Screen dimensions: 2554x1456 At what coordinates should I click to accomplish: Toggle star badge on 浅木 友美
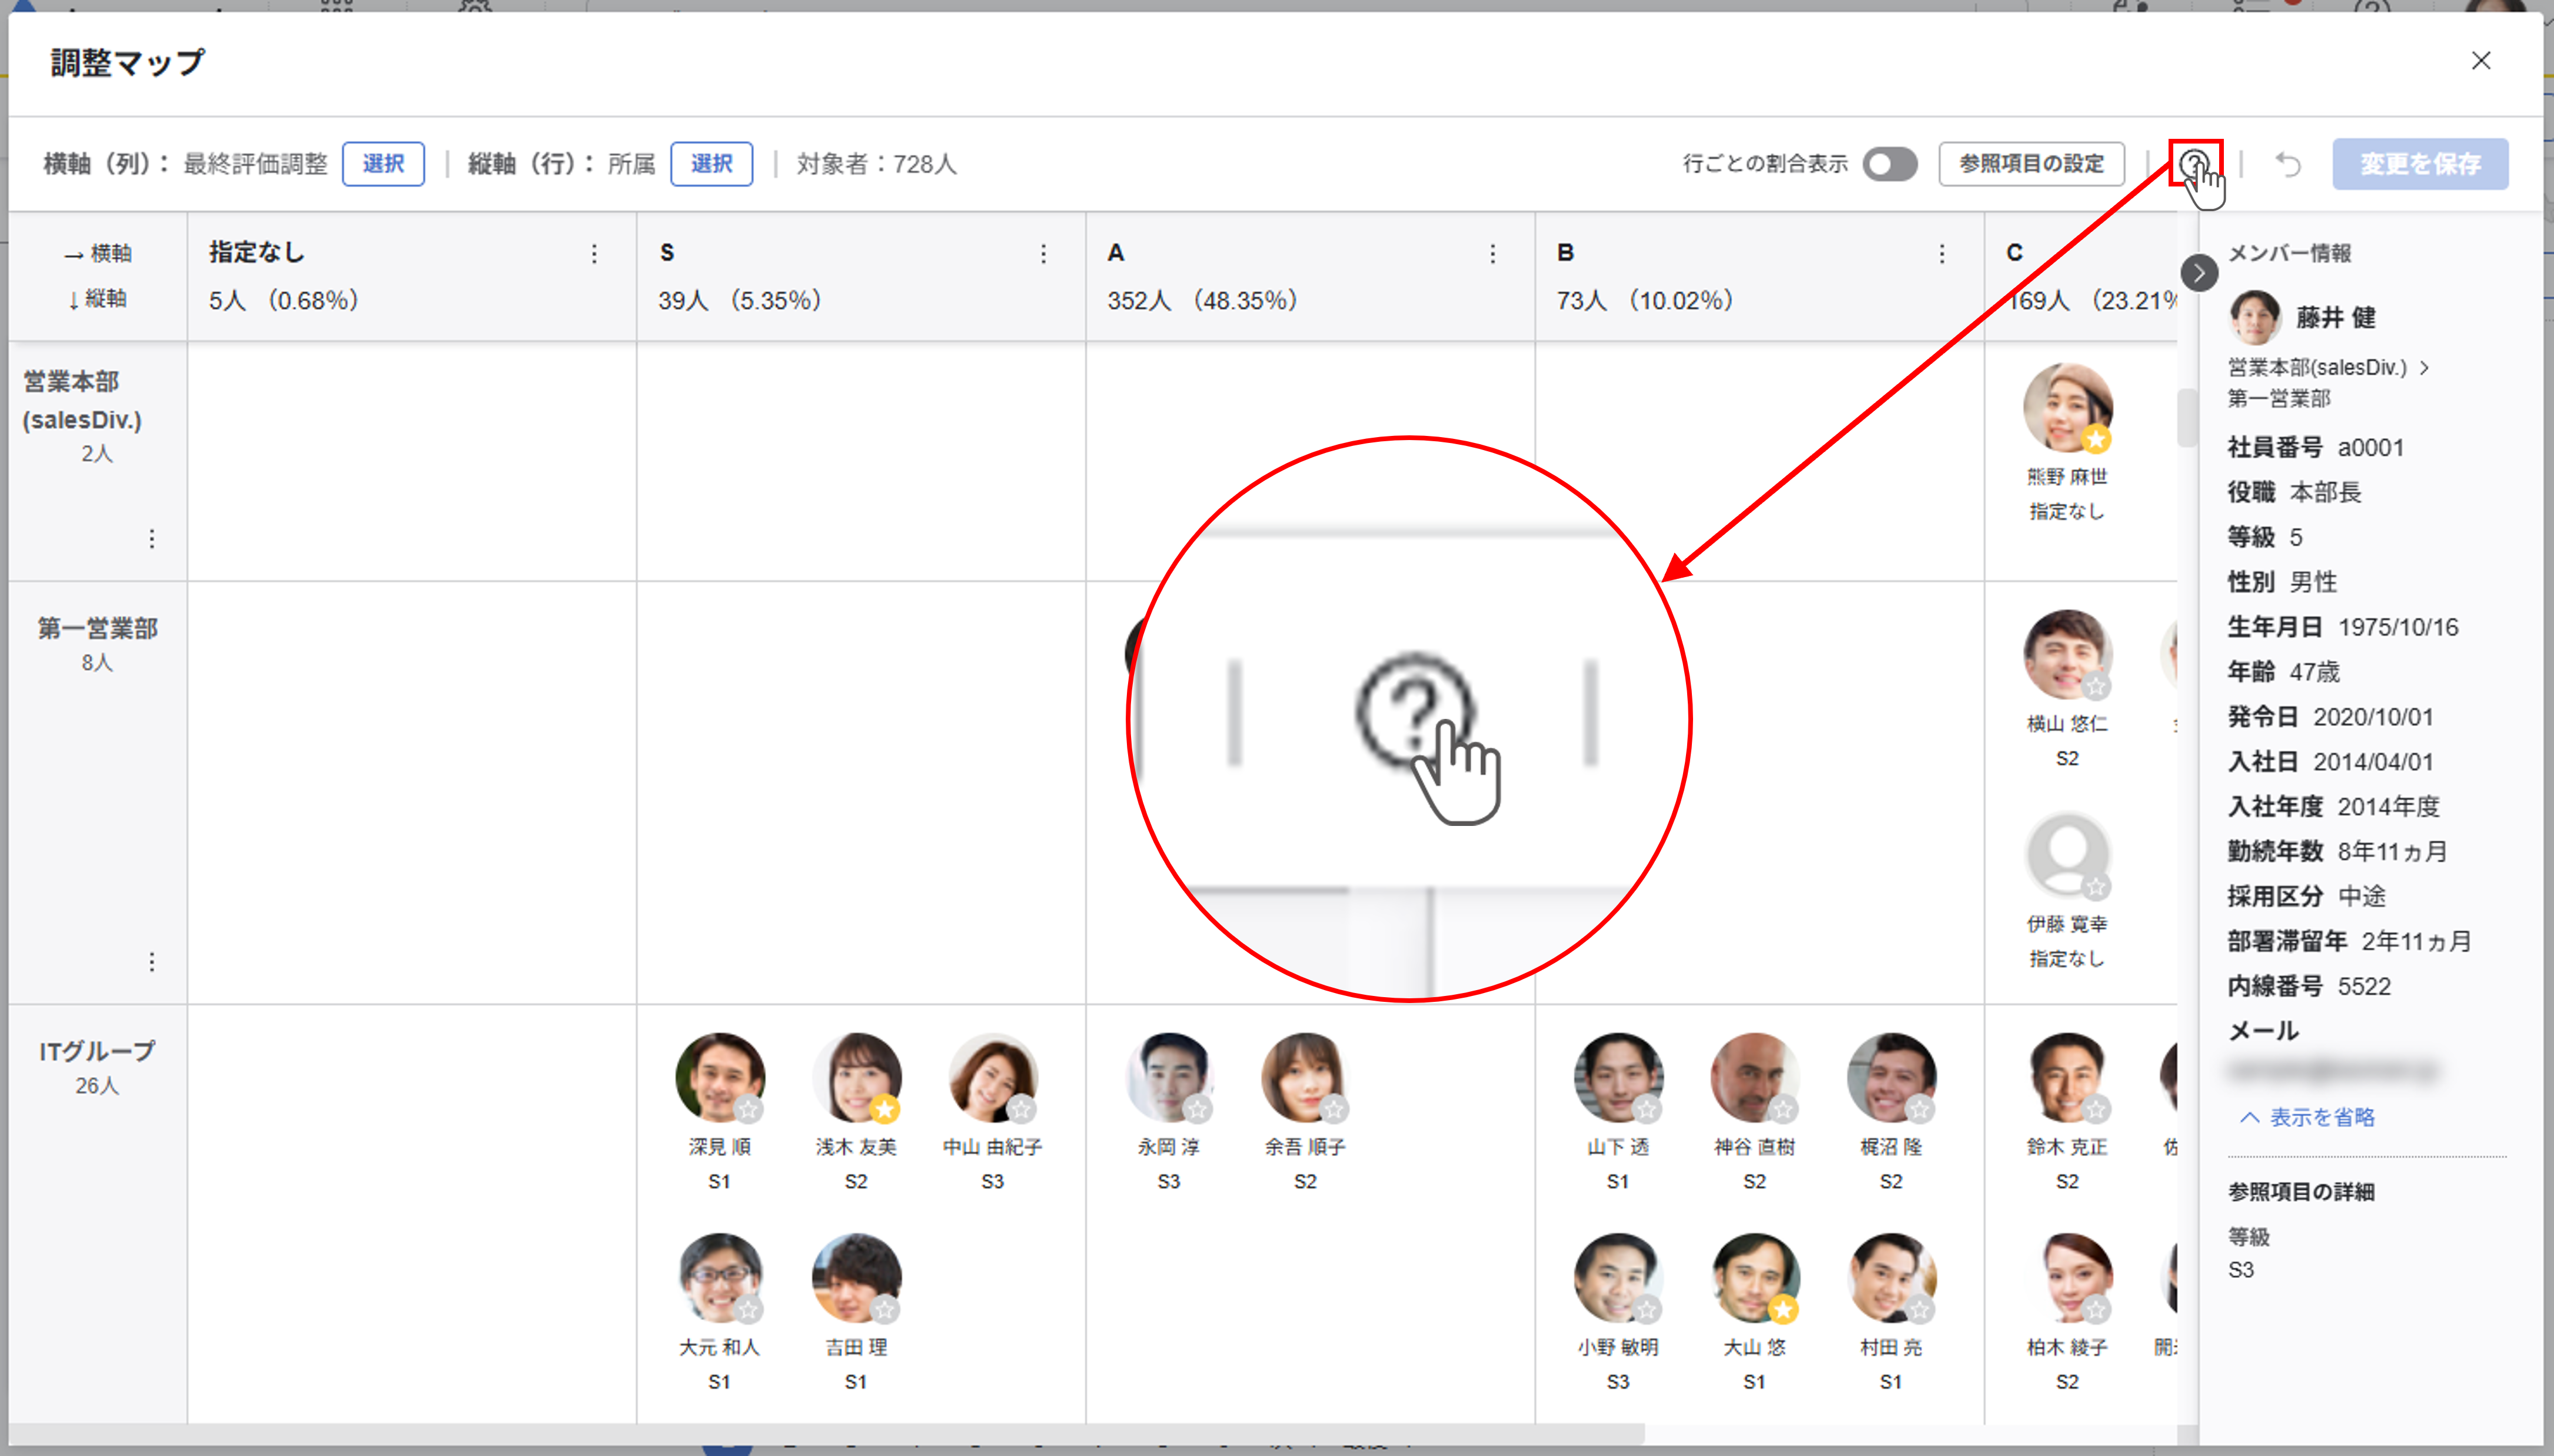[x=884, y=1109]
